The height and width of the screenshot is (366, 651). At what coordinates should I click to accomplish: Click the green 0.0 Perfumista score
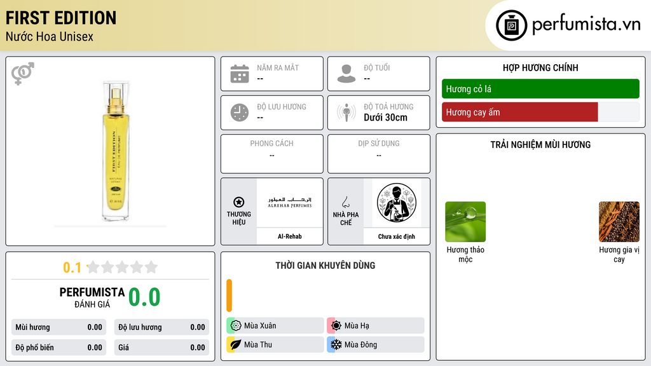(x=144, y=297)
